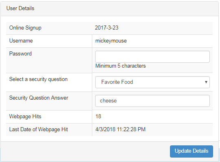Focus the empty Password input field
The height and width of the screenshot is (162, 220).
(x=152, y=57)
